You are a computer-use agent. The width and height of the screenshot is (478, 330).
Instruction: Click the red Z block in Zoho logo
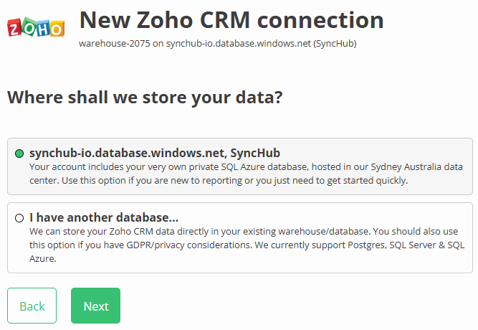coord(14,29)
